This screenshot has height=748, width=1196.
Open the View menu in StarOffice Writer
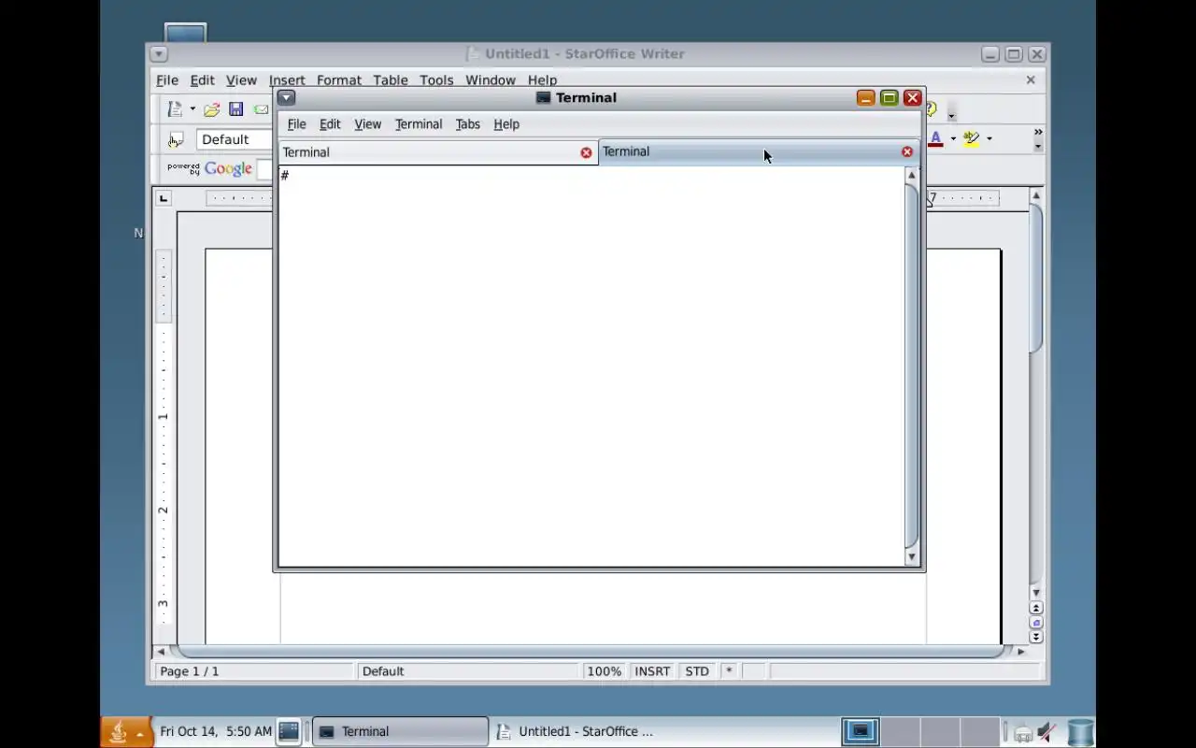[241, 80]
